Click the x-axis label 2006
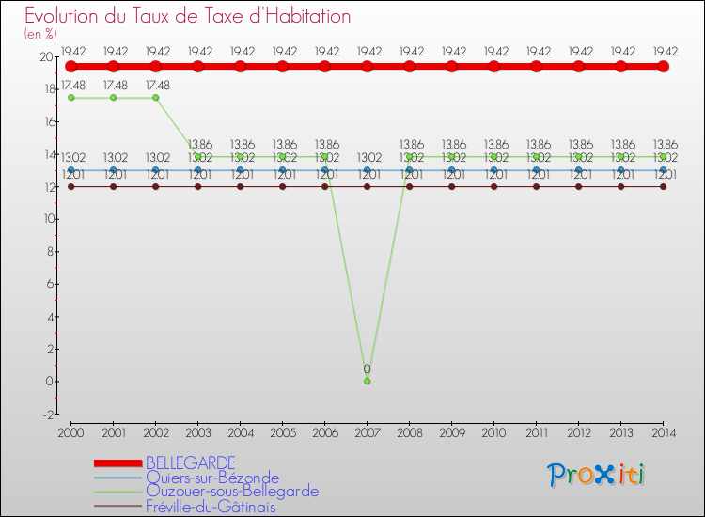705x517 pixels. point(324,433)
